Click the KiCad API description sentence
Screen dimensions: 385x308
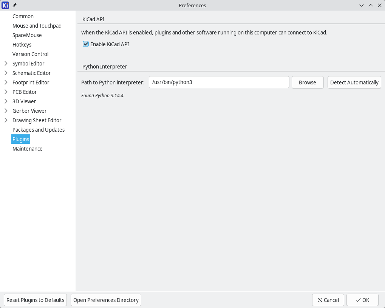[204, 33]
